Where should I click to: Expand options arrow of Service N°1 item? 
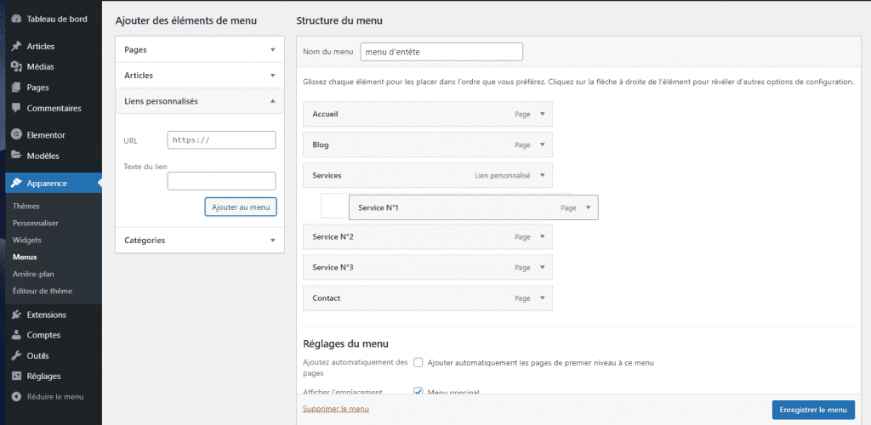coord(589,207)
